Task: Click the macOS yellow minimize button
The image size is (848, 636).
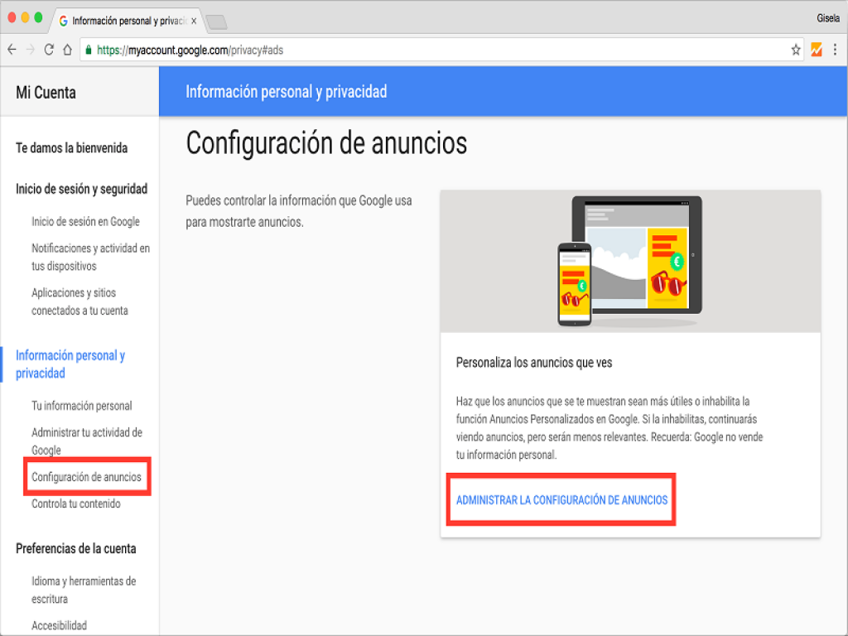Action: coord(25,17)
